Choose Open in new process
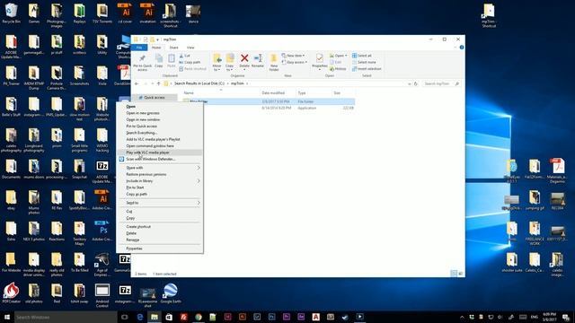The width and height of the screenshot is (575, 323). click(160, 113)
